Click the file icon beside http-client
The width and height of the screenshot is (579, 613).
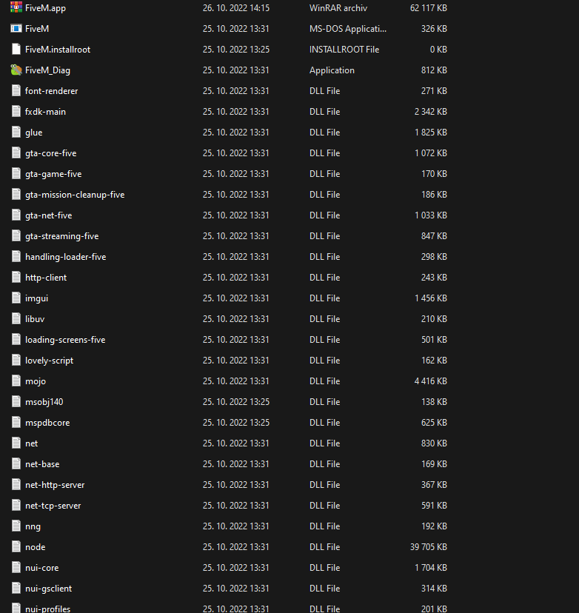pos(16,277)
